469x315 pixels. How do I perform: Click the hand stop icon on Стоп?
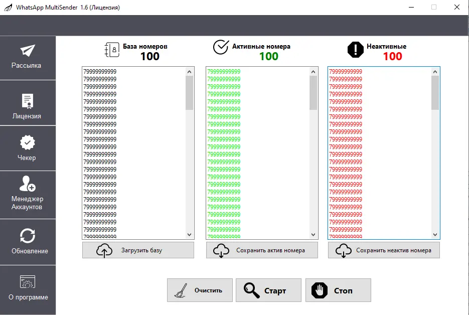pos(320,290)
